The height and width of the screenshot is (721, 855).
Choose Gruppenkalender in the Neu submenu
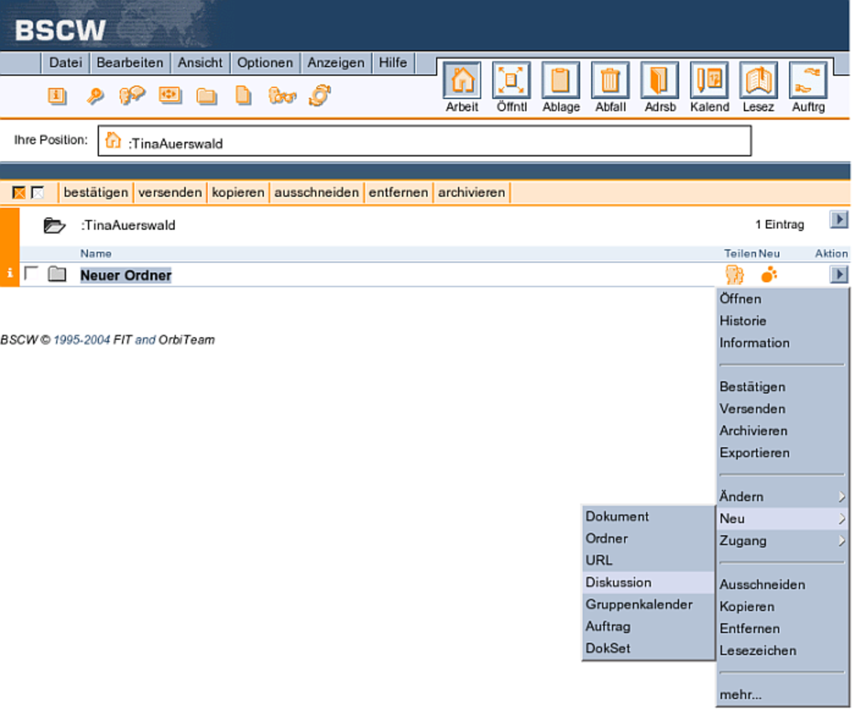[648, 604]
